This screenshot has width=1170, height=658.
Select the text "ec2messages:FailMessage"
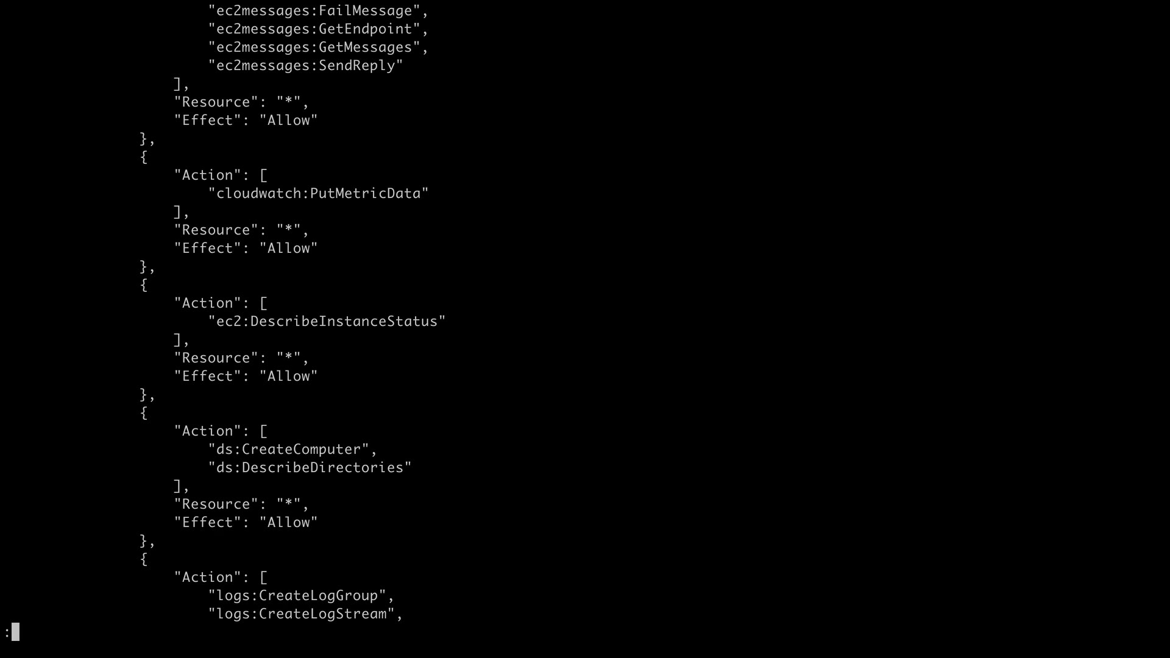pyautogui.click(x=319, y=11)
